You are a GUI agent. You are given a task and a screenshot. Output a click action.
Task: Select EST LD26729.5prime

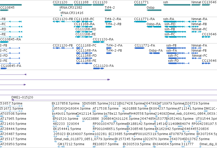tap(196, 103)
